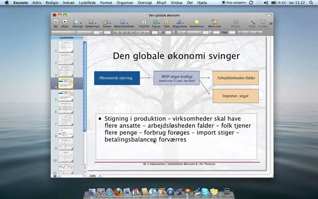The width and height of the screenshot is (318, 199).
Task: Select slide 1 thumbnail
Action: [66, 47]
